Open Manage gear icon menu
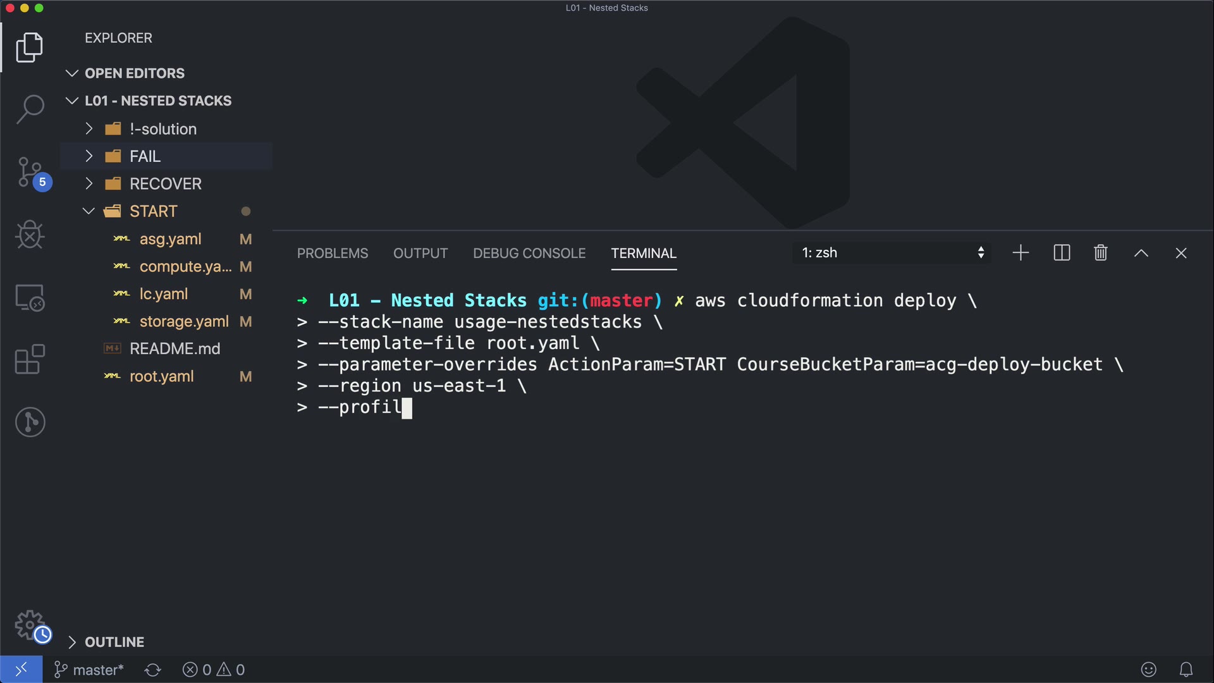The width and height of the screenshot is (1214, 683). (x=30, y=625)
